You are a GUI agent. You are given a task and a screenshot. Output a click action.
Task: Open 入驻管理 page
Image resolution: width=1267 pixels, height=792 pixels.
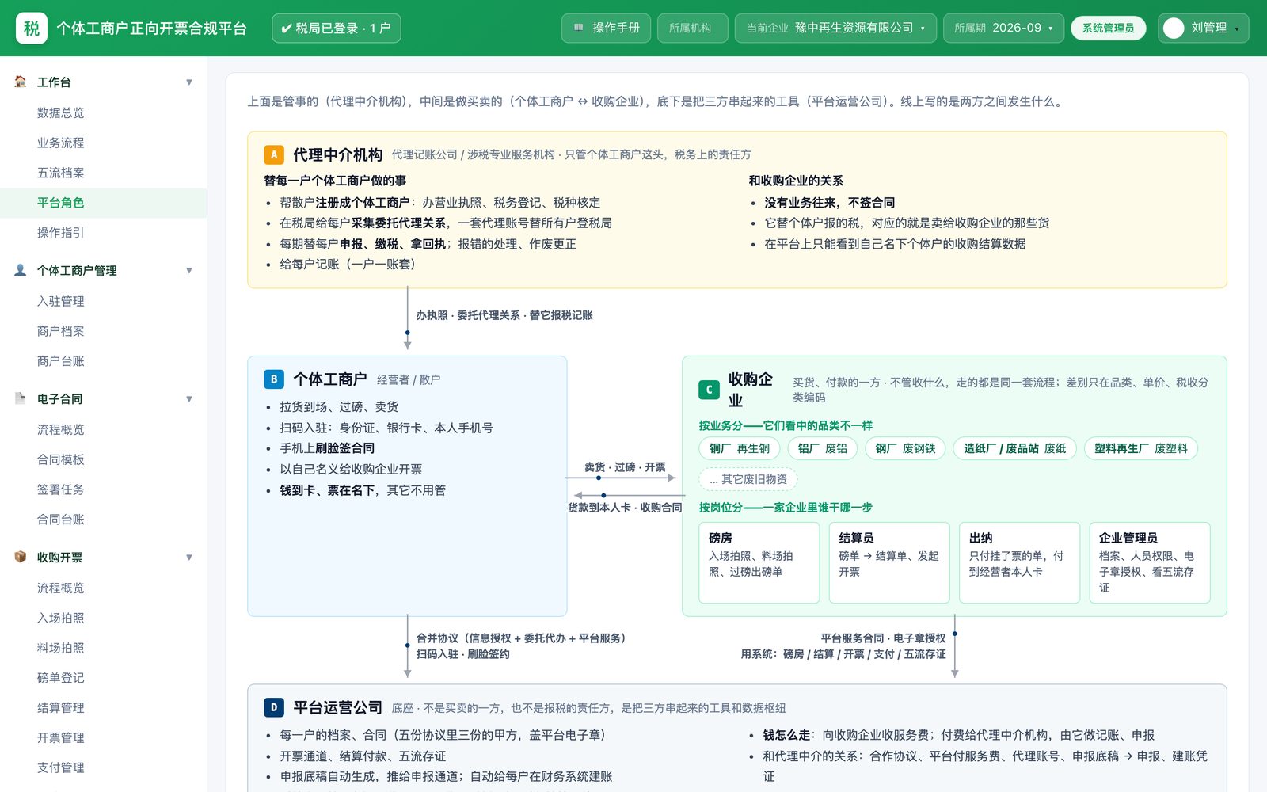click(x=103, y=301)
